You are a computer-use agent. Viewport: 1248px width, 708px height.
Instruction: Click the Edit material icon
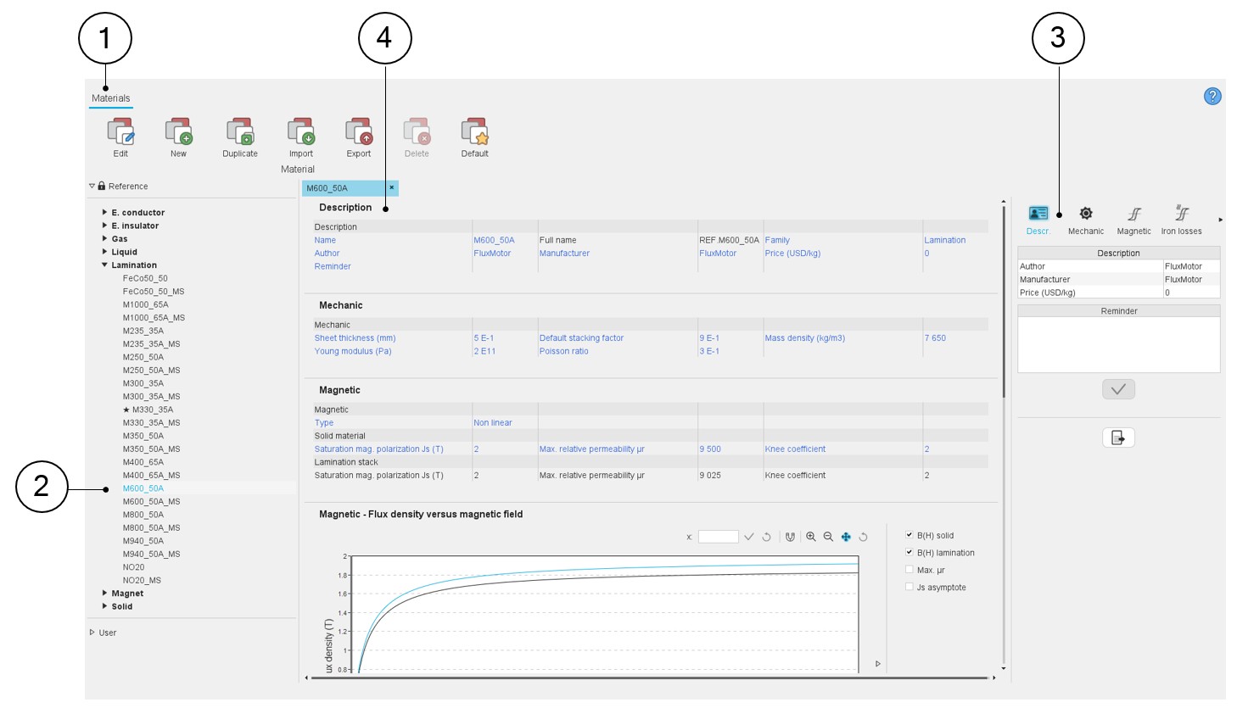120,133
